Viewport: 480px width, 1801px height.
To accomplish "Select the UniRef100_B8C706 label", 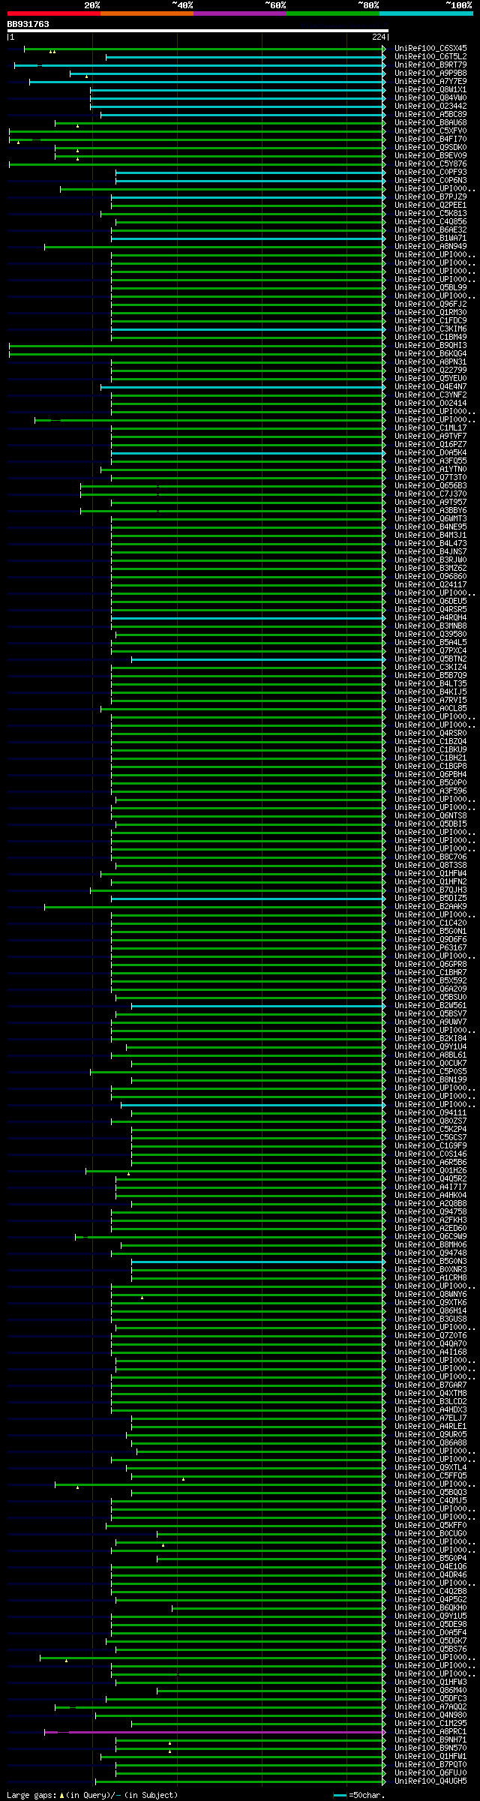I will pyautogui.click(x=430, y=857).
